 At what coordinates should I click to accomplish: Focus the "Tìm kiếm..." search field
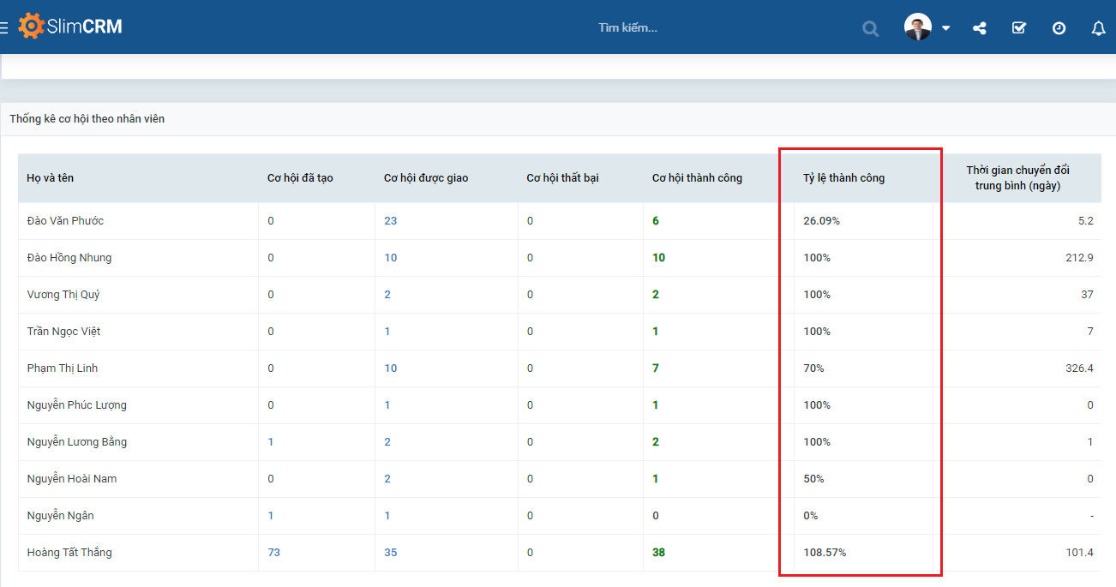[627, 27]
